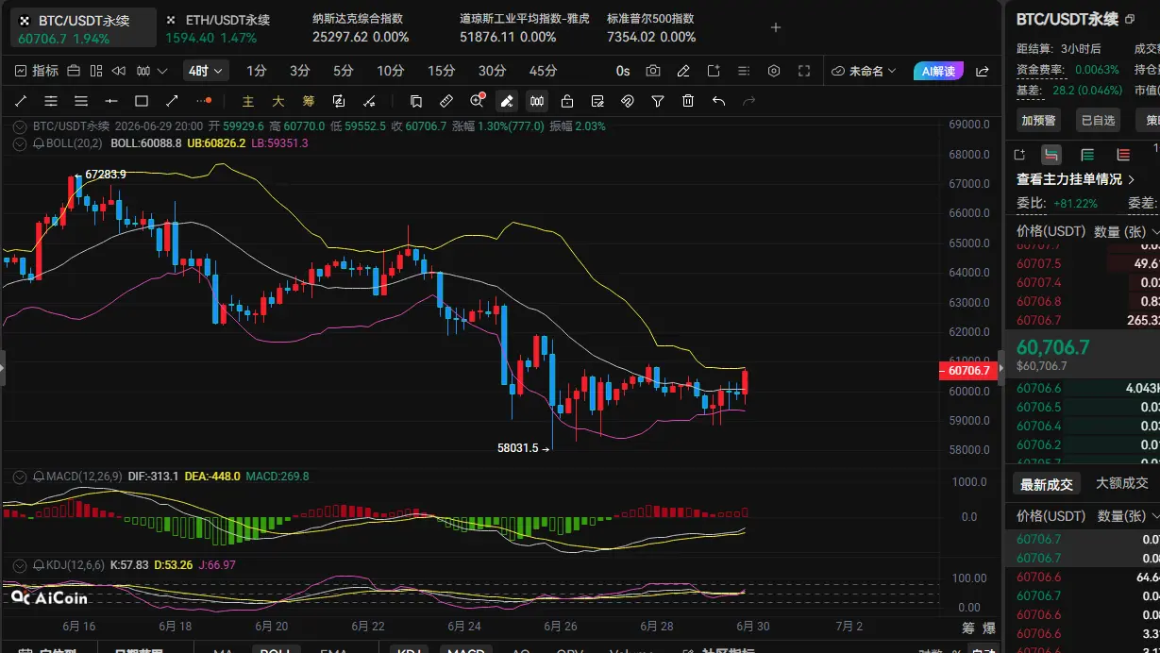
Task: Enter fullscreen chart mode
Action: (x=804, y=71)
